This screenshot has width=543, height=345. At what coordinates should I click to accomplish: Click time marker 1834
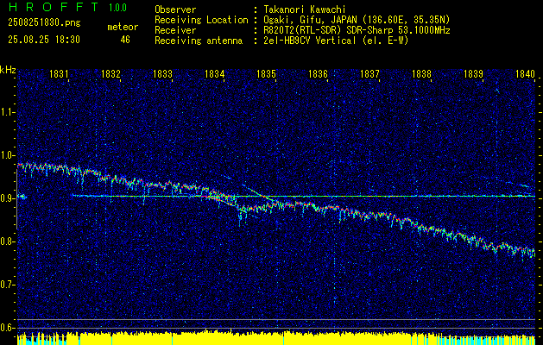(214, 73)
